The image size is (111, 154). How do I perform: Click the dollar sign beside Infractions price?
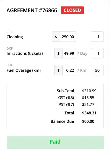click(58, 53)
